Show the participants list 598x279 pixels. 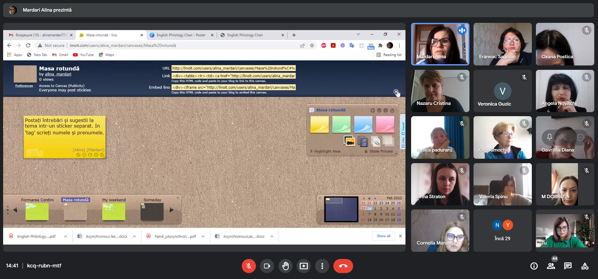pos(551,266)
